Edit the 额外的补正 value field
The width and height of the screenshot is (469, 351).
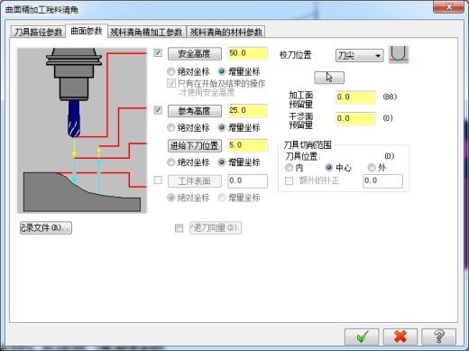click(382, 180)
